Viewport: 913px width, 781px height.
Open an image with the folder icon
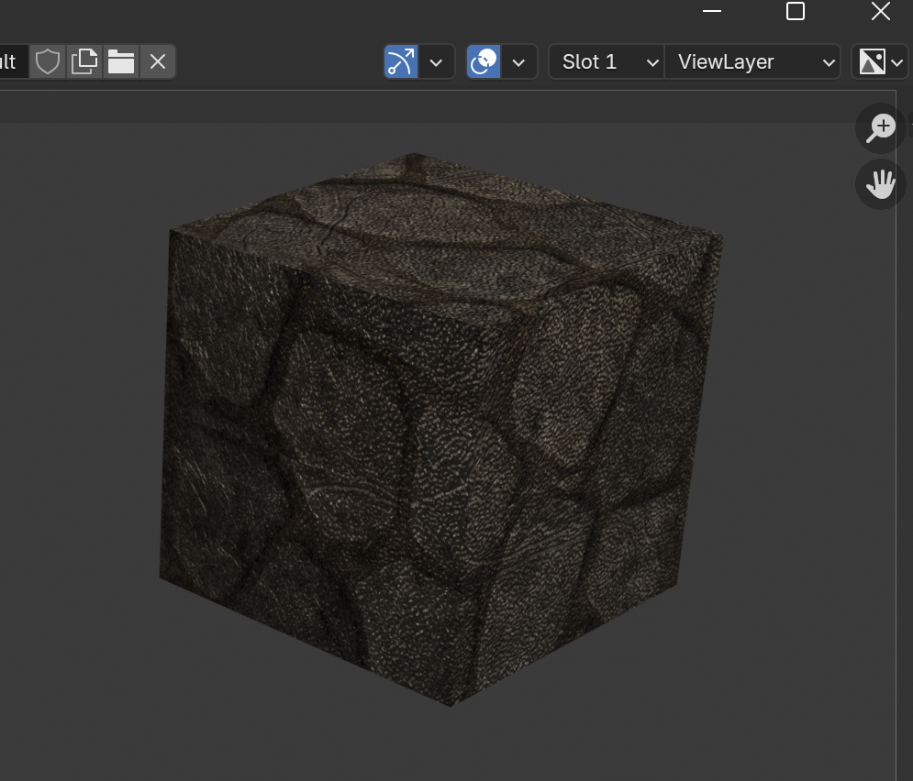pos(121,61)
